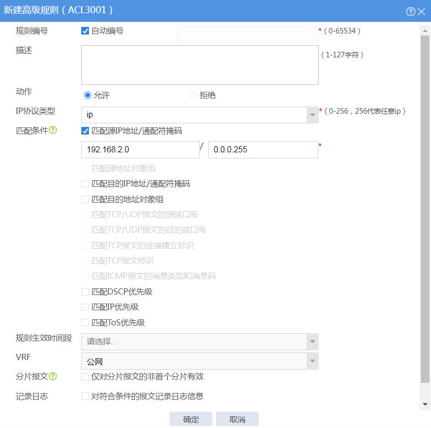Uncheck the 自动编号 checkbox
The height and width of the screenshot is (428, 431).
point(85,31)
